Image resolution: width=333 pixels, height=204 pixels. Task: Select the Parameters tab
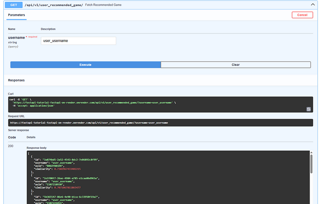tap(17, 15)
